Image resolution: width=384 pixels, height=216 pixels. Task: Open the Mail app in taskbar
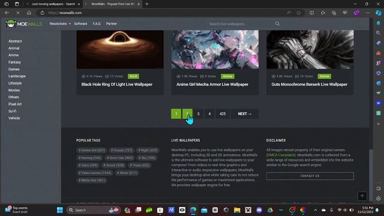coord(204,210)
